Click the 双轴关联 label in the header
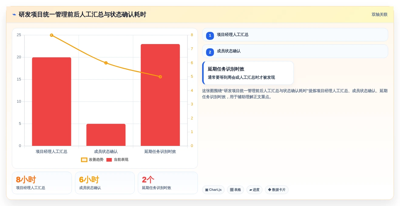This screenshot has height=206, width=400. click(x=380, y=15)
